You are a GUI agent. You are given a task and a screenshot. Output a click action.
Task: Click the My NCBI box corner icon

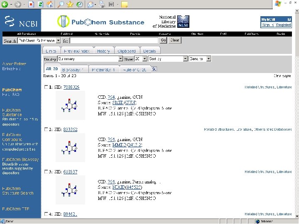pyautogui.click(x=289, y=19)
